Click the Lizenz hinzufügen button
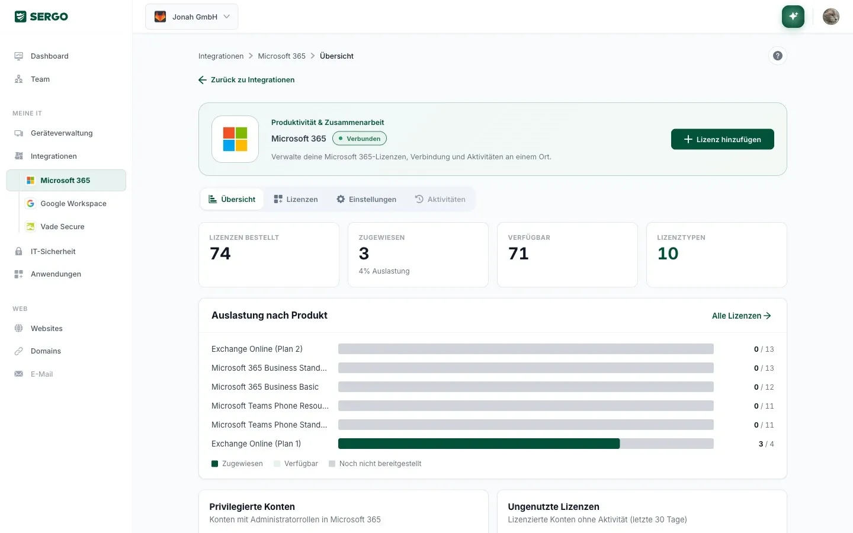 [722, 139]
